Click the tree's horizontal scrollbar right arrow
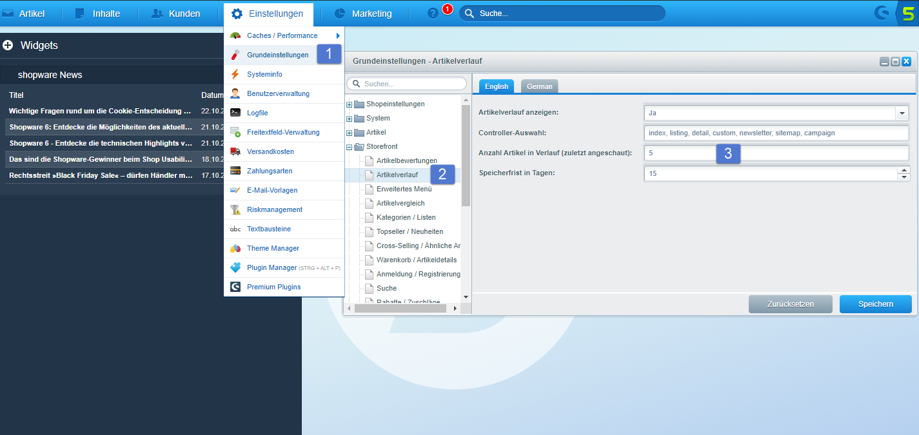 (x=455, y=309)
